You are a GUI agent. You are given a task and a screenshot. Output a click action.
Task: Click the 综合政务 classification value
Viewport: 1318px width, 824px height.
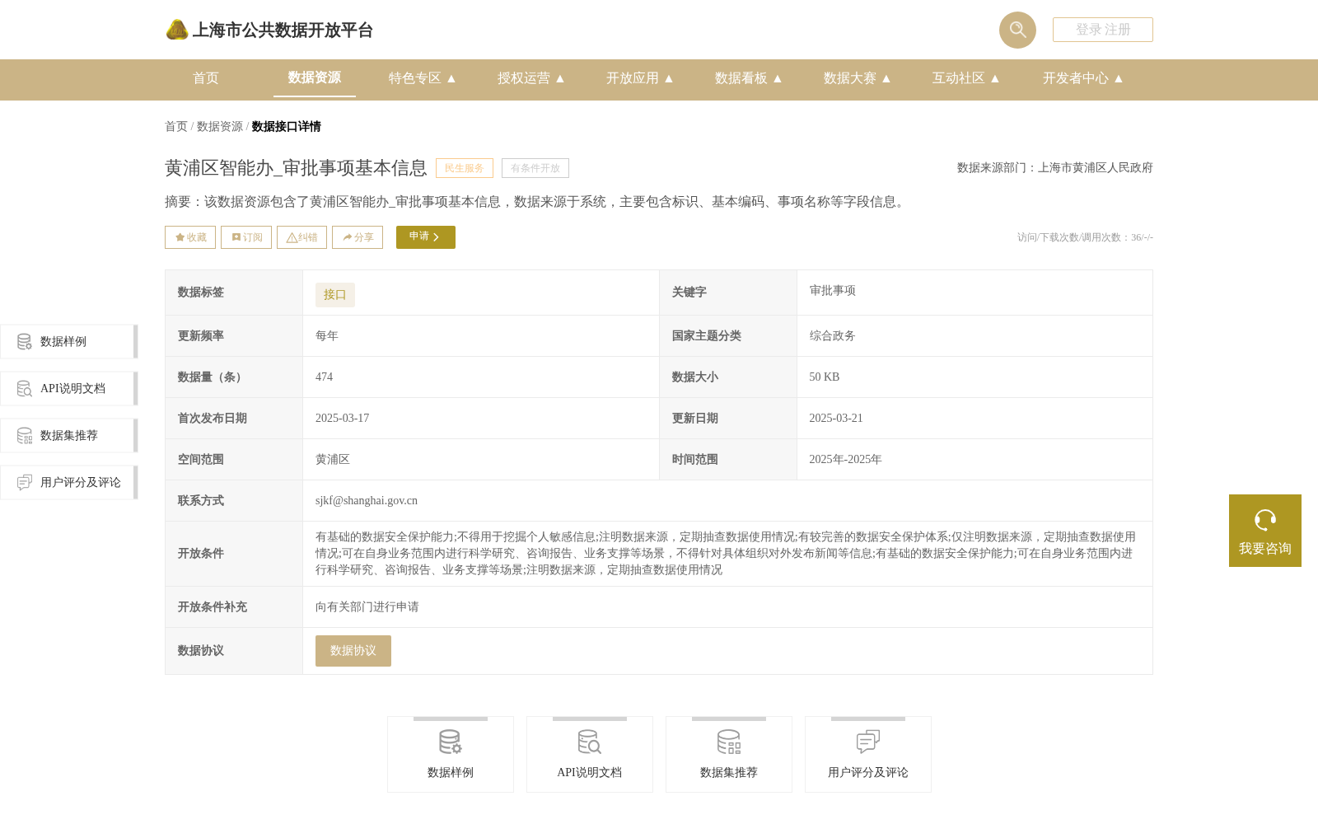[x=833, y=336]
